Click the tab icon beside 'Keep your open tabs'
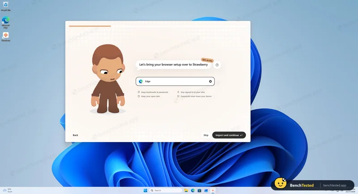This screenshot has height=194, width=358. 139,96
